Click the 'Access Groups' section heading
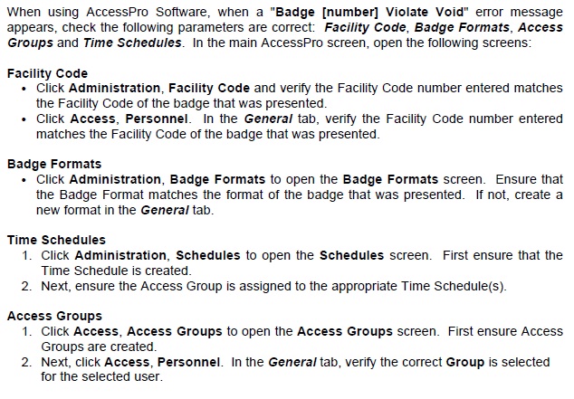The image size is (574, 399). click(x=54, y=316)
